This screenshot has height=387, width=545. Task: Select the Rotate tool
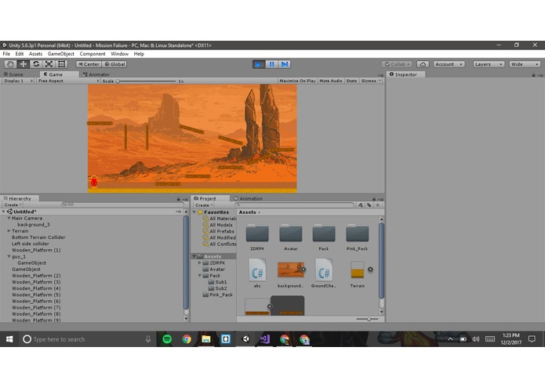36,64
